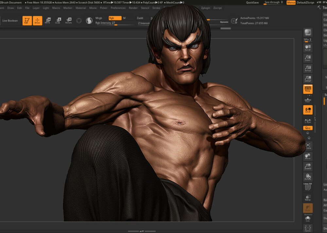Toggle PolyF line fill wireframe
Screen dimensions: 327x233
tap(308, 187)
